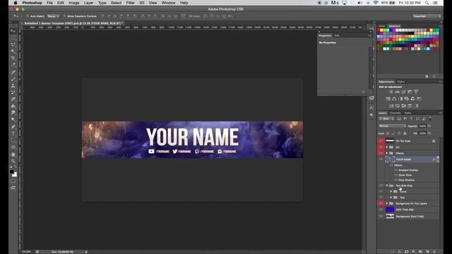The width and height of the screenshot is (452, 254).
Task: Click the background color swatch
Action: pos(15,175)
